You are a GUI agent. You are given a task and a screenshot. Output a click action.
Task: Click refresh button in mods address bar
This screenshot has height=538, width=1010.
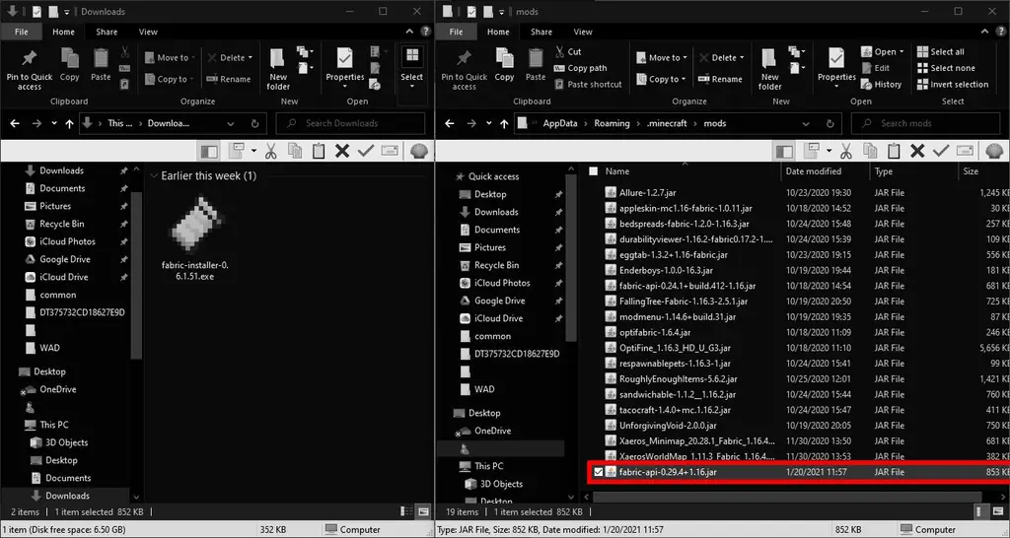[x=830, y=123]
